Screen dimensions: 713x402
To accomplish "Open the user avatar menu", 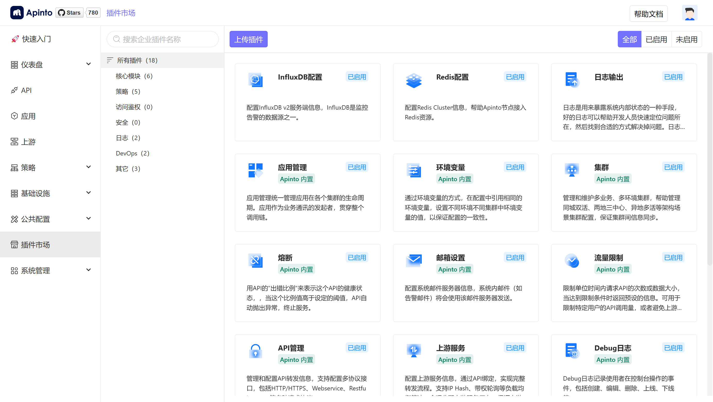I will [690, 13].
